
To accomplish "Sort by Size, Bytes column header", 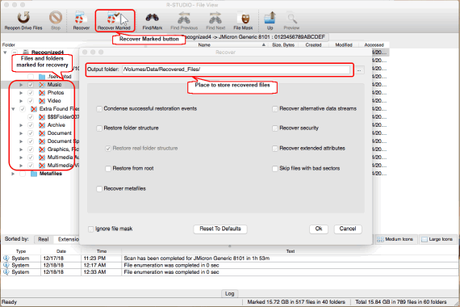I will 283,45.
